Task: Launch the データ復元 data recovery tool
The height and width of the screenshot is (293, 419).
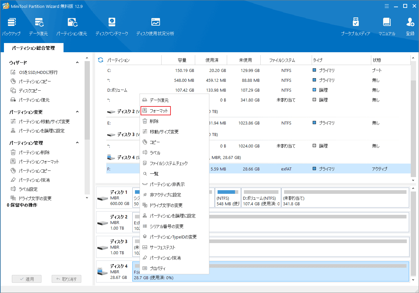Action: (x=38, y=27)
